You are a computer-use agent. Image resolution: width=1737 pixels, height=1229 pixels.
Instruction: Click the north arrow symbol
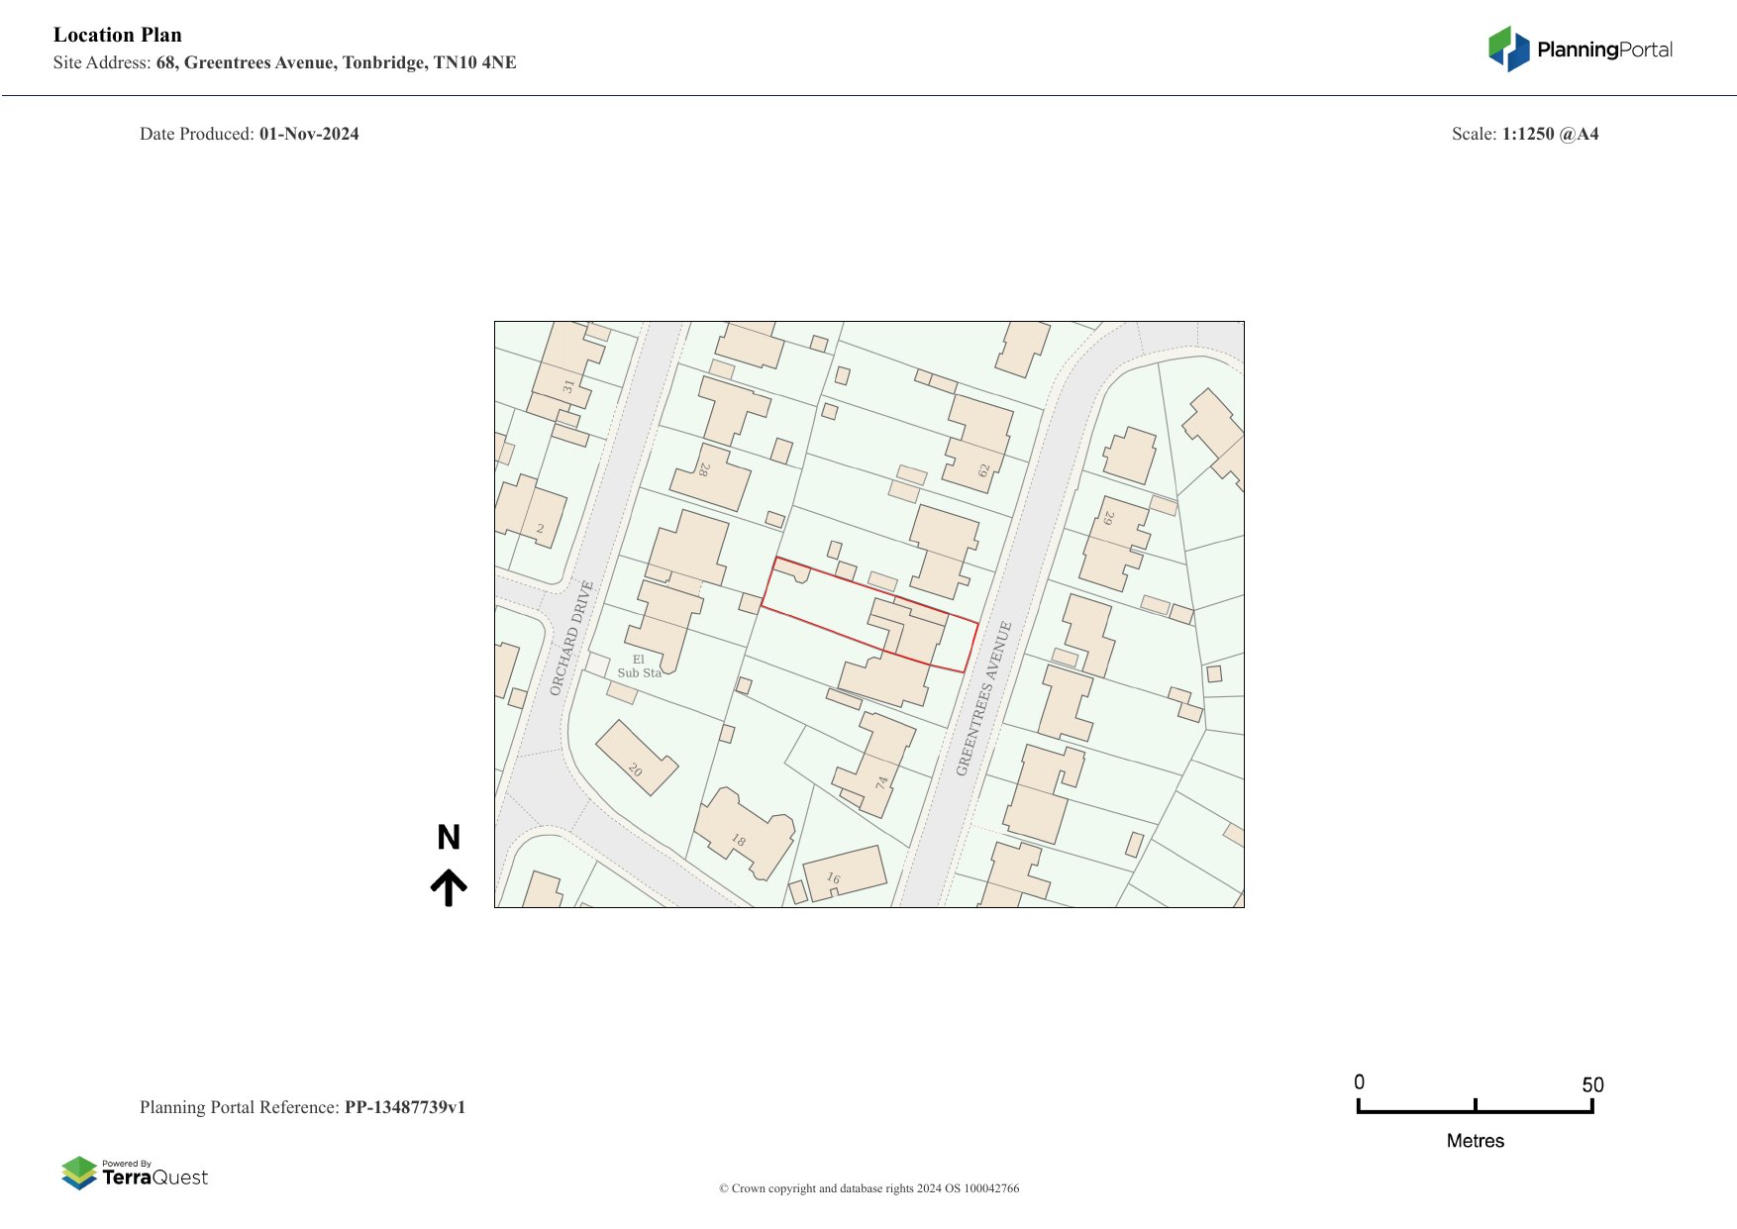(449, 887)
